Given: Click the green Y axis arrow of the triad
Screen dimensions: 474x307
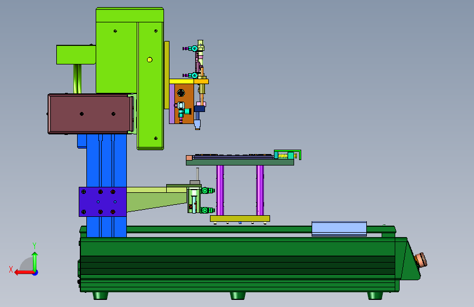Looking at the screenshot, I should click(35, 261).
